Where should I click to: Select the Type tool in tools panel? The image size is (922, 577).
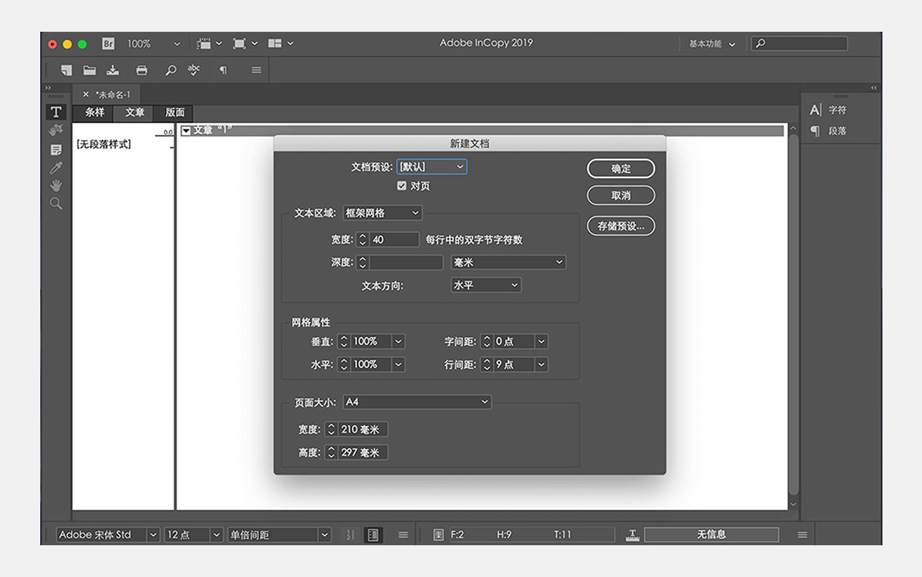[56, 112]
